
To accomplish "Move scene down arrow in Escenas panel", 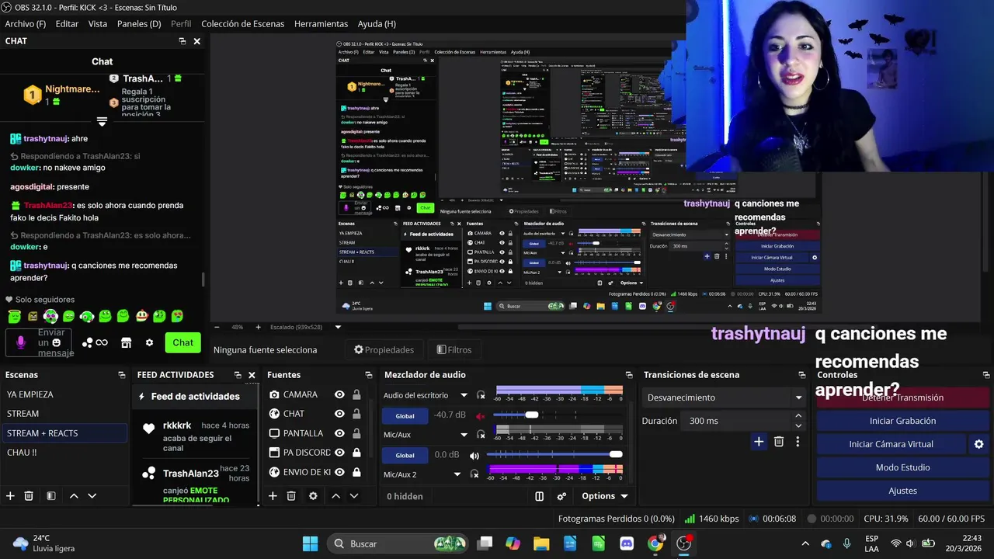I will (92, 496).
